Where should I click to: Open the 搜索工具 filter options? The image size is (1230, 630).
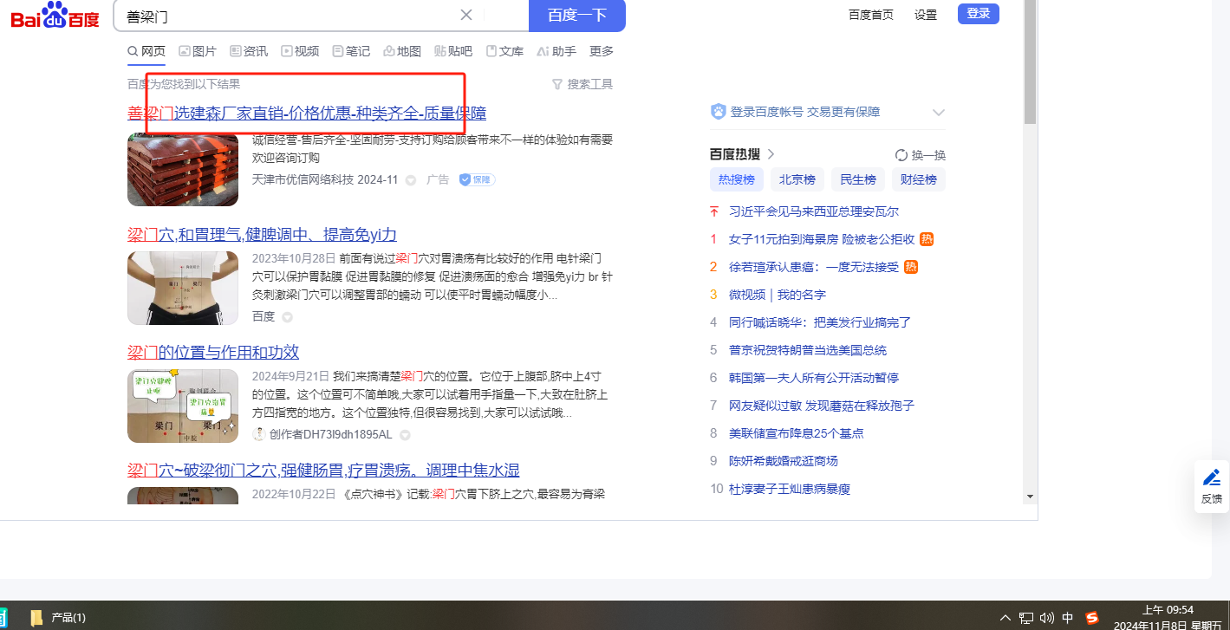coord(582,84)
